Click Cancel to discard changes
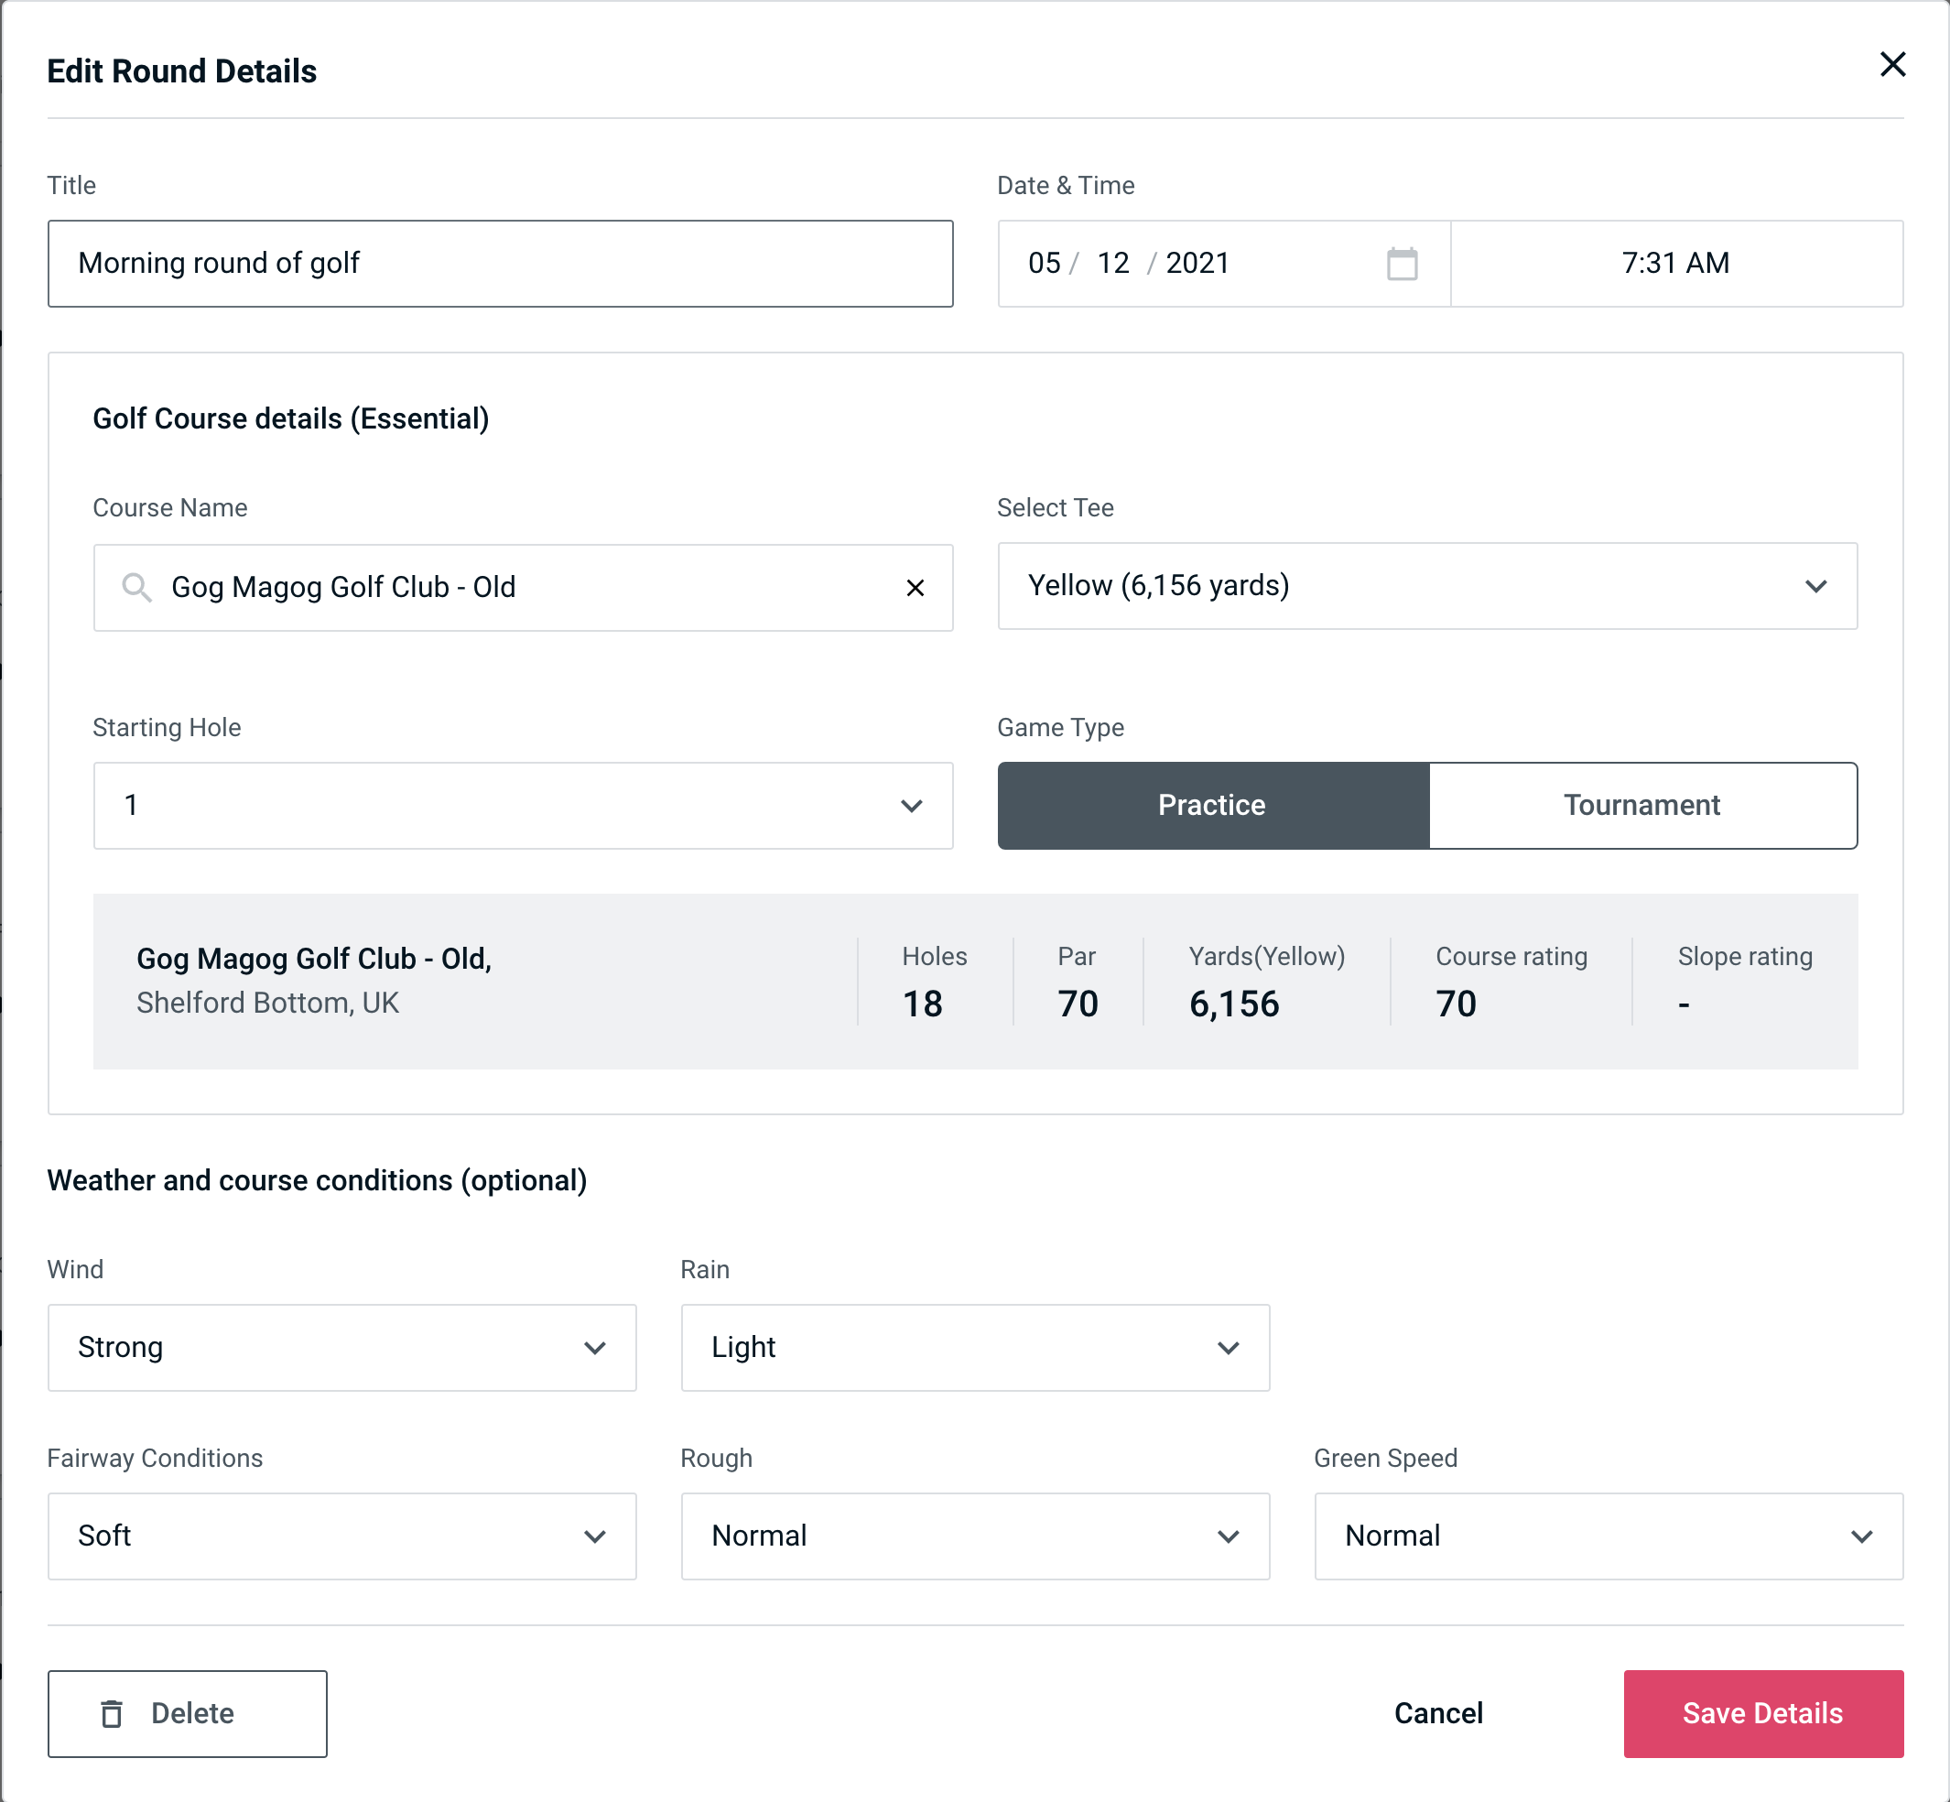 pos(1435,1710)
